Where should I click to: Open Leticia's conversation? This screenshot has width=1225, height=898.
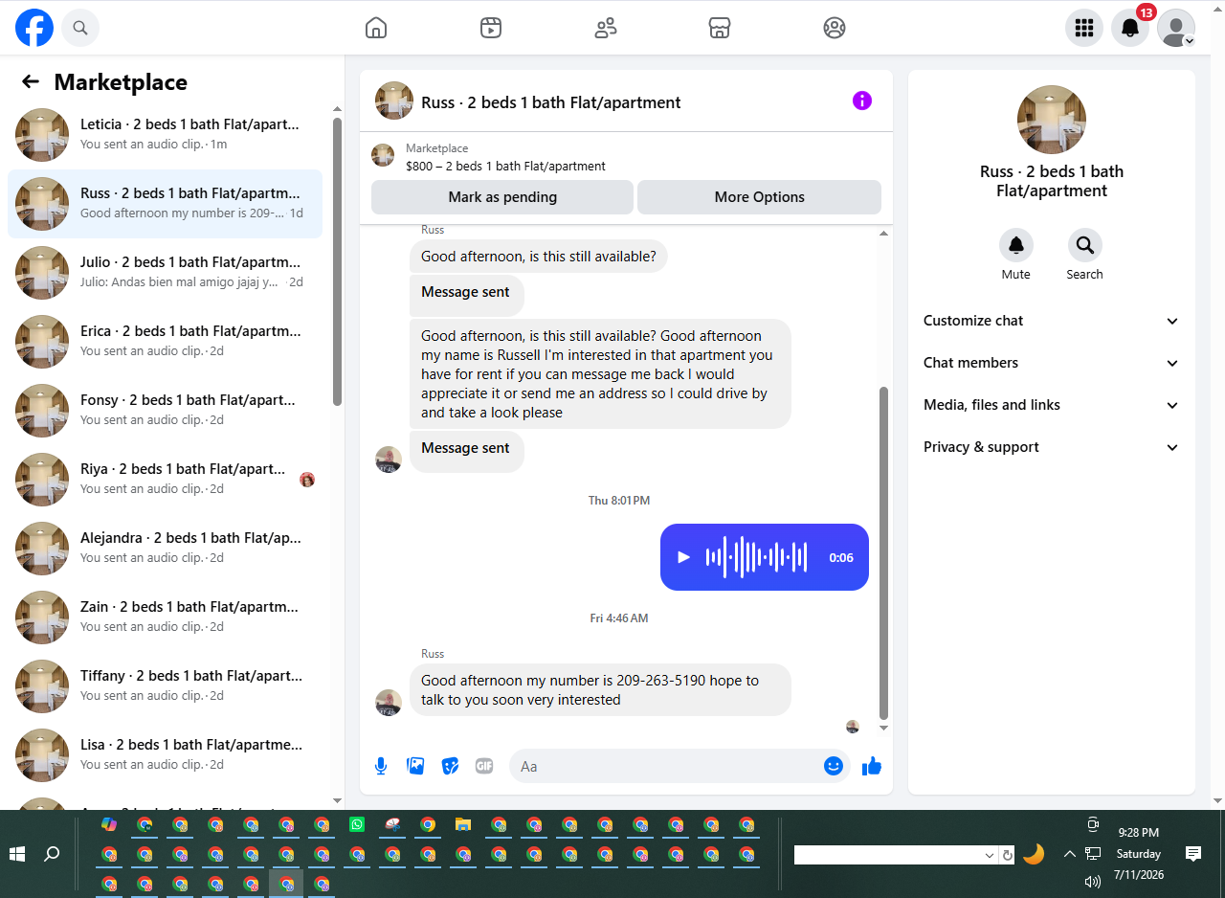pos(165,134)
